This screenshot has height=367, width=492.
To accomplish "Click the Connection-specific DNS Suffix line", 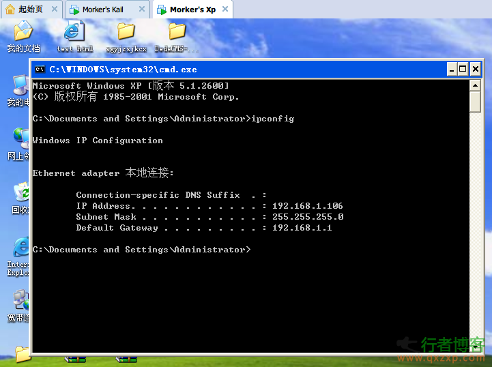I will (171, 195).
